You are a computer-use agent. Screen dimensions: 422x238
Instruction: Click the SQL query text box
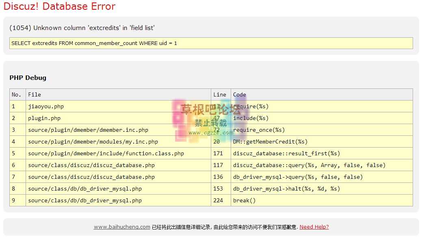point(211,43)
